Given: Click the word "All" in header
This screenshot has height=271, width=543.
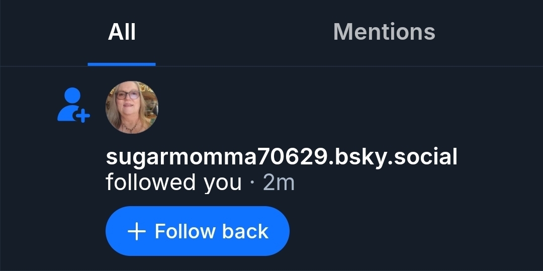Looking at the screenshot, I should [x=122, y=32].
